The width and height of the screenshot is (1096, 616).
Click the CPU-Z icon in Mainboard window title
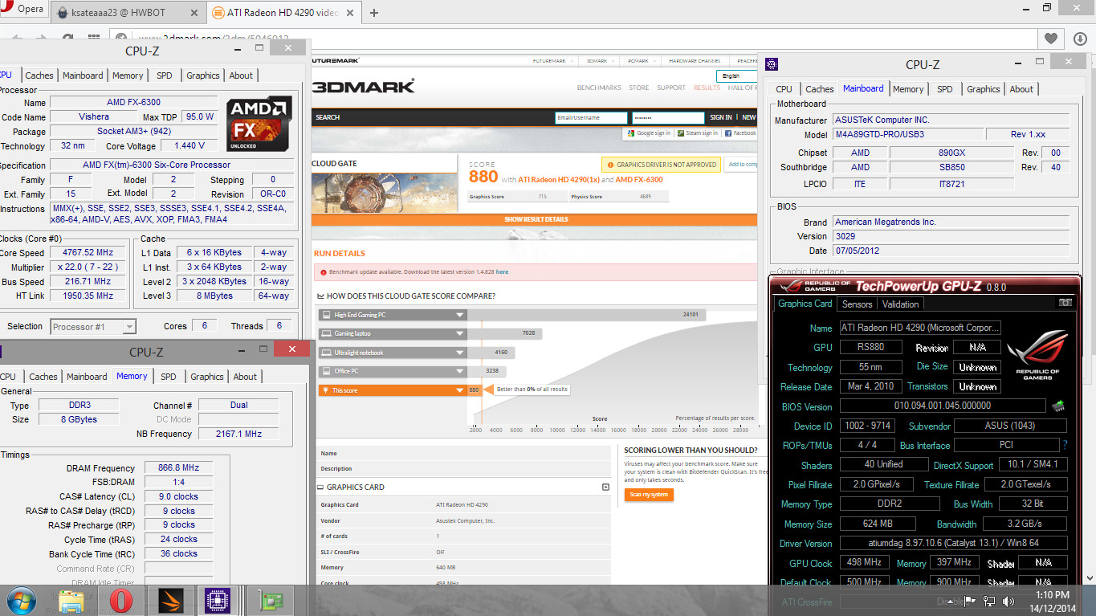[772, 64]
